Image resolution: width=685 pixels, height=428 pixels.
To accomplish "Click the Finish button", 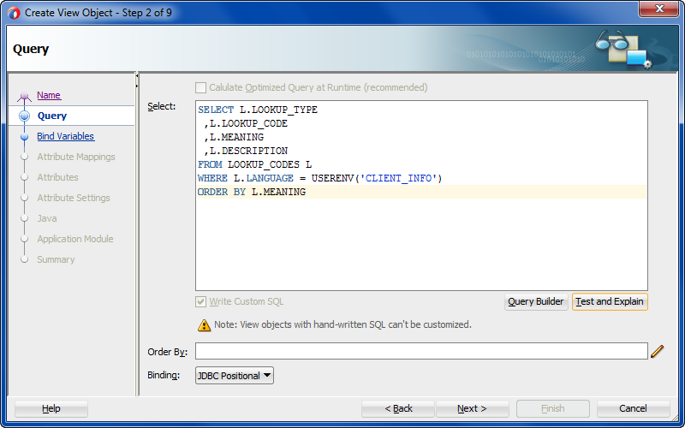I will [x=552, y=409].
